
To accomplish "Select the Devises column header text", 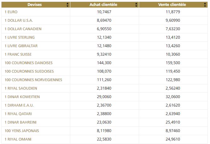I will coord(35,5).
